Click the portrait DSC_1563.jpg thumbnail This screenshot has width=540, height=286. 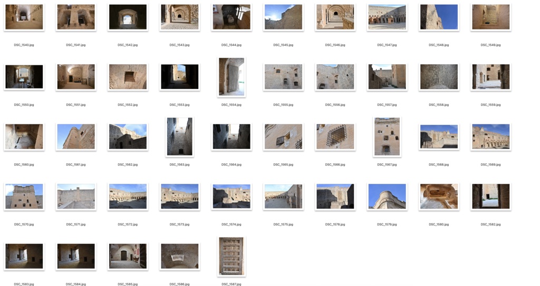pyautogui.click(x=179, y=136)
